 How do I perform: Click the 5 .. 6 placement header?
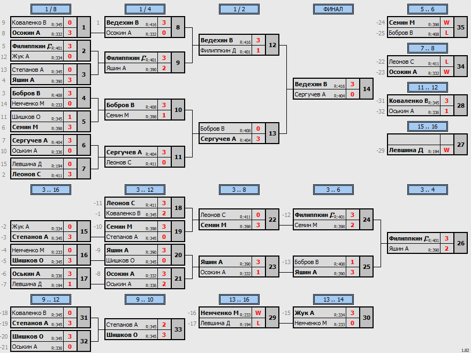tap(428, 9)
